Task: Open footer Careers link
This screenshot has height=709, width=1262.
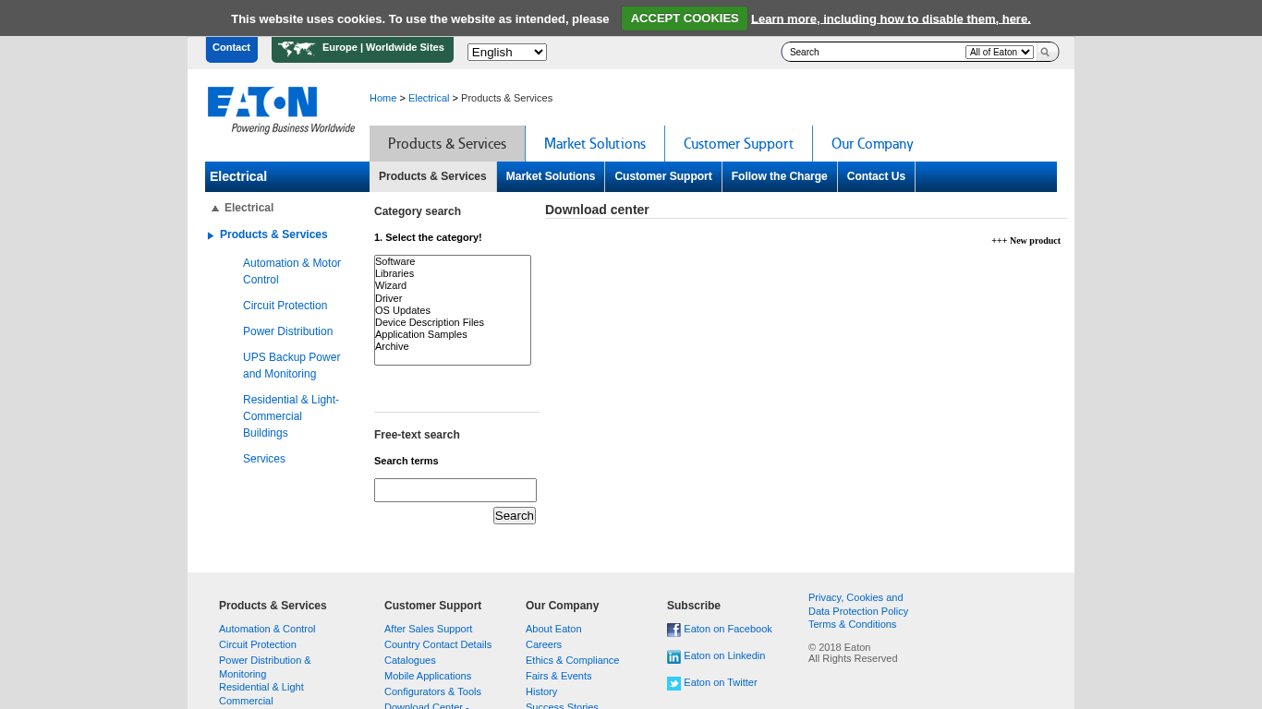Action: (543, 644)
